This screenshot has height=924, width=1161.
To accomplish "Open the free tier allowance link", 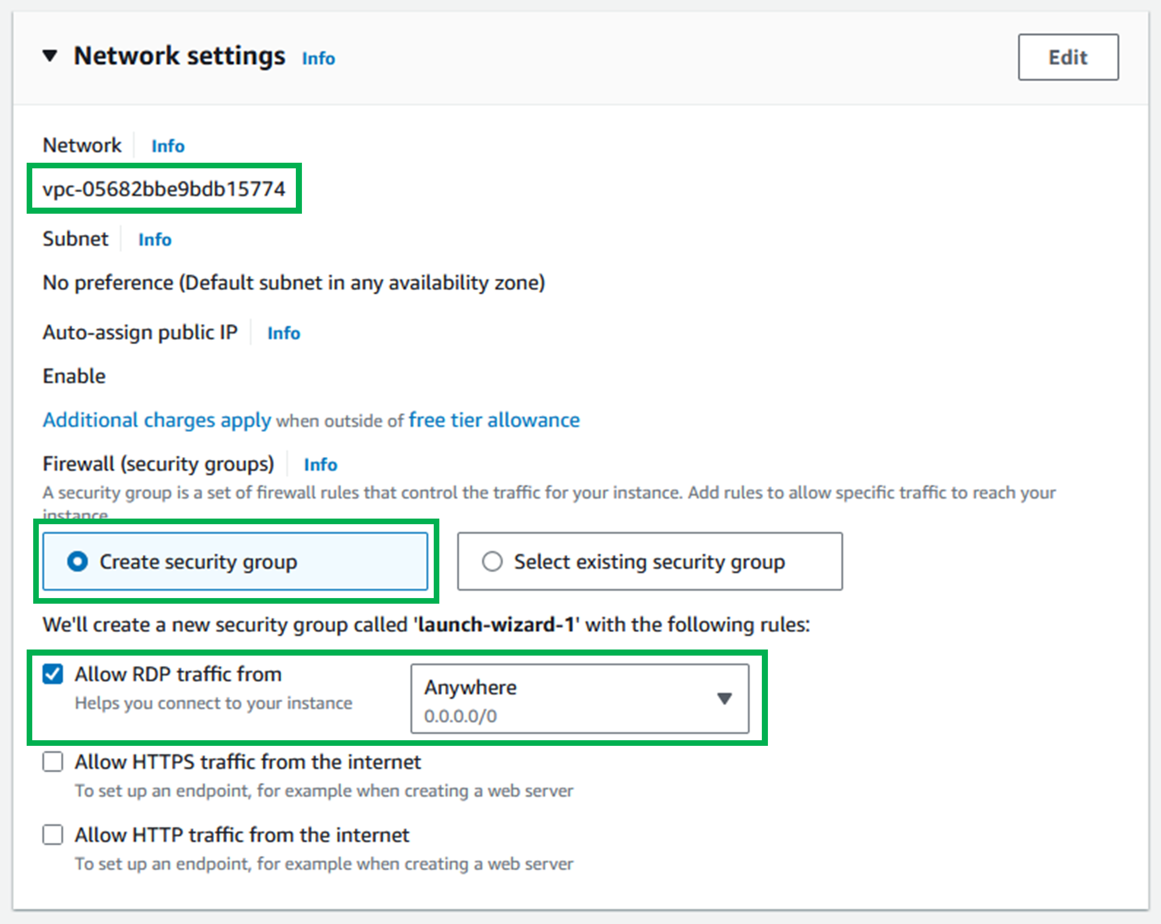I will [494, 420].
